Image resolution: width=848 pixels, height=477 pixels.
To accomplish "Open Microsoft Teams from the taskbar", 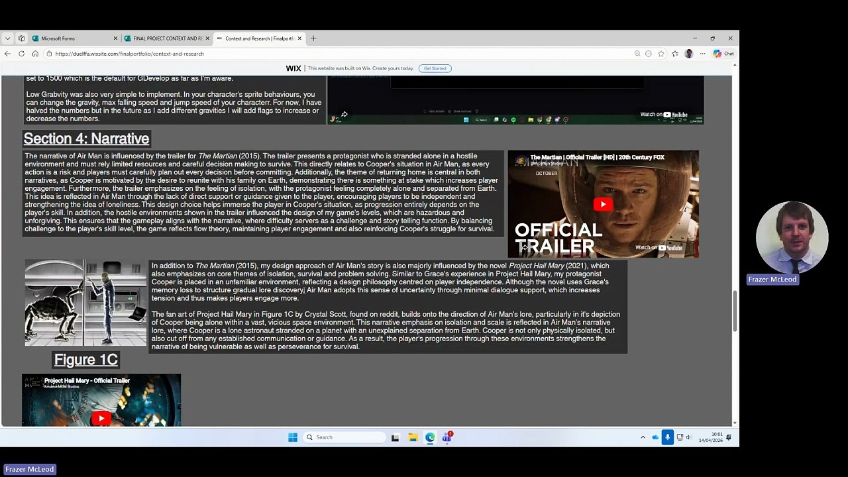I will [447, 437].
